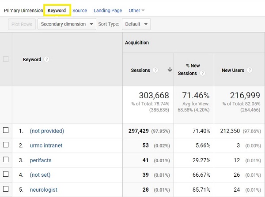Viewport: 265px width, 197px height.
Task: Switch primary dimension to Landing Page
Action: (108, 11)
